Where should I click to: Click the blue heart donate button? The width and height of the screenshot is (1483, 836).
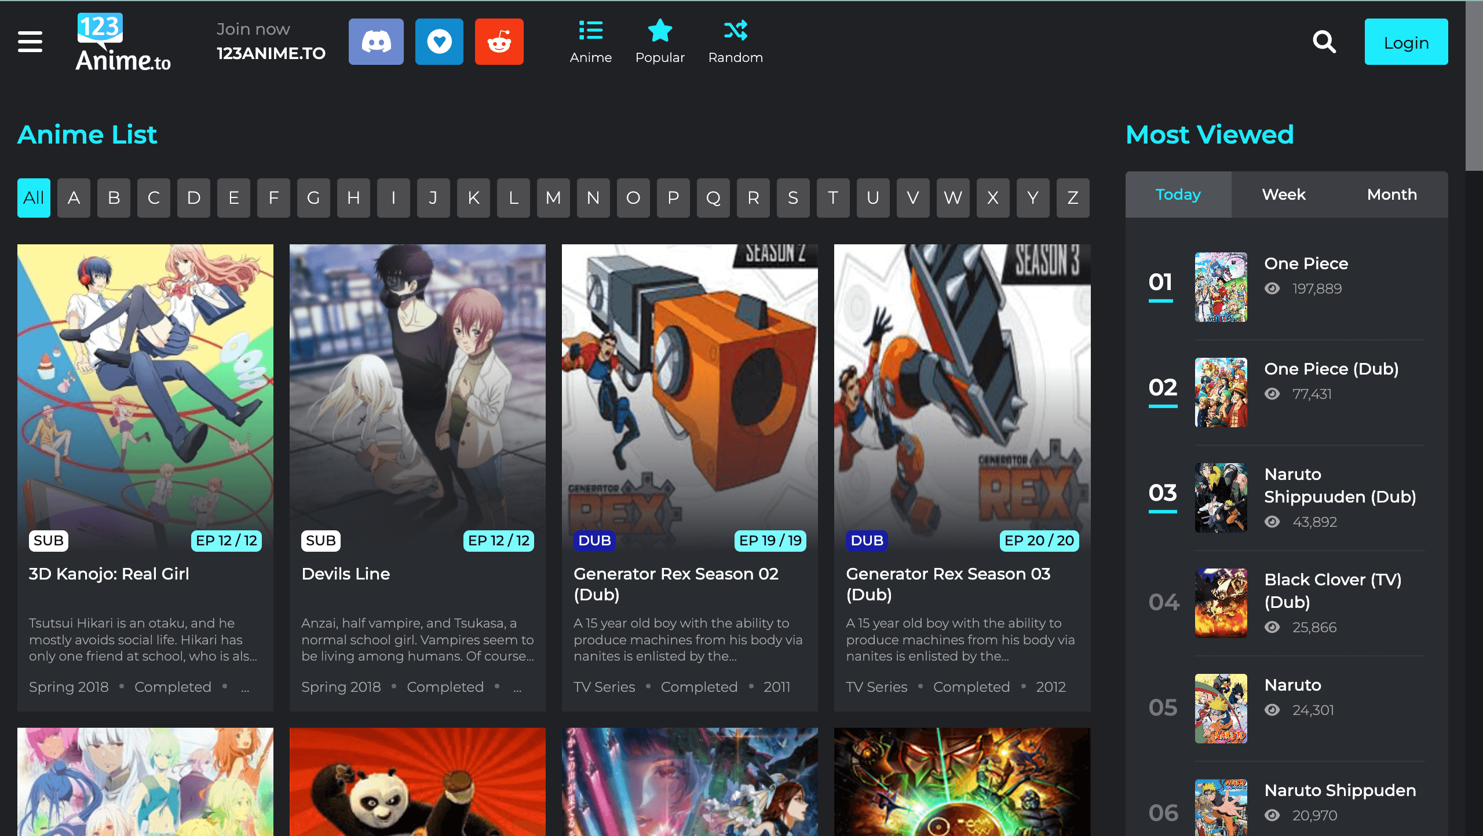[x=439, y=42]
